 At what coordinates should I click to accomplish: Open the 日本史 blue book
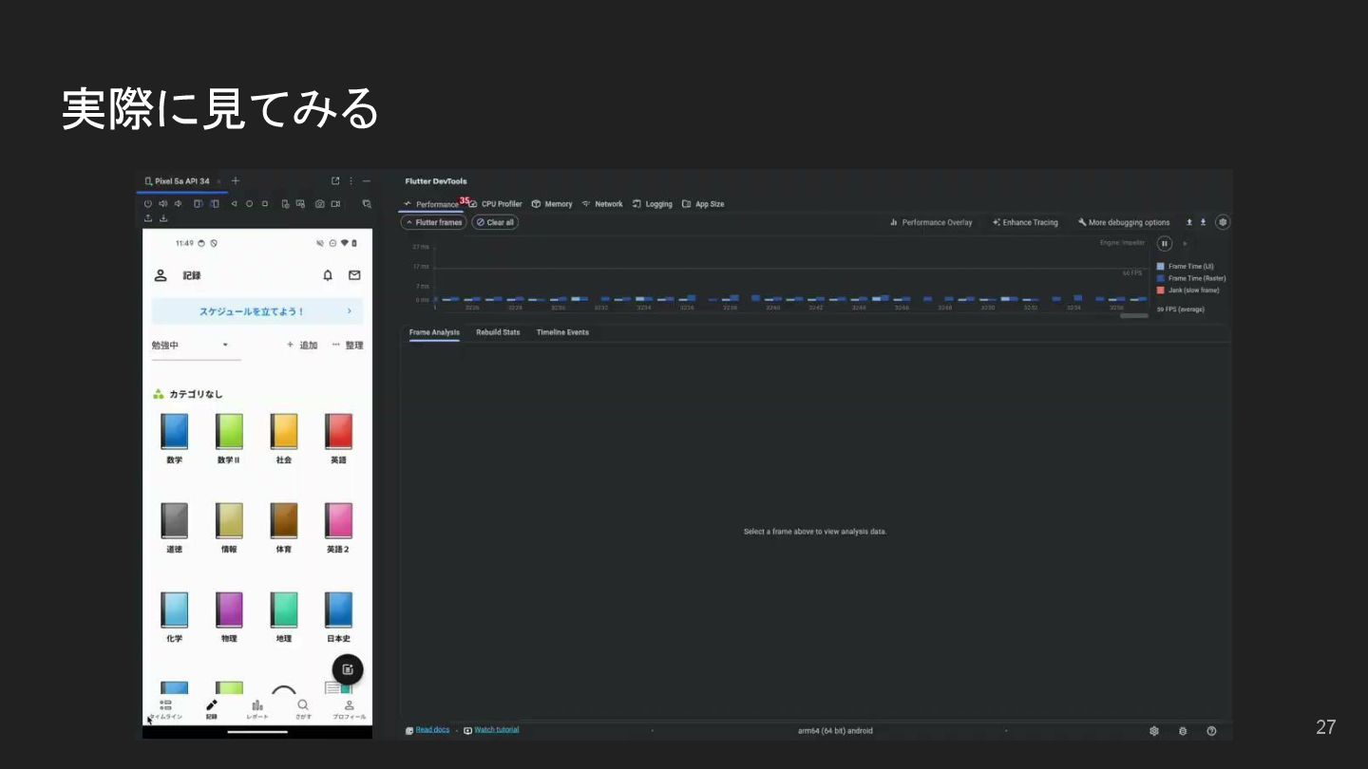[338, 610]
